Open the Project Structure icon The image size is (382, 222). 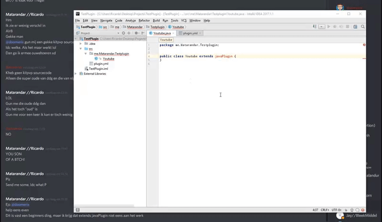[x=355, y=27]
